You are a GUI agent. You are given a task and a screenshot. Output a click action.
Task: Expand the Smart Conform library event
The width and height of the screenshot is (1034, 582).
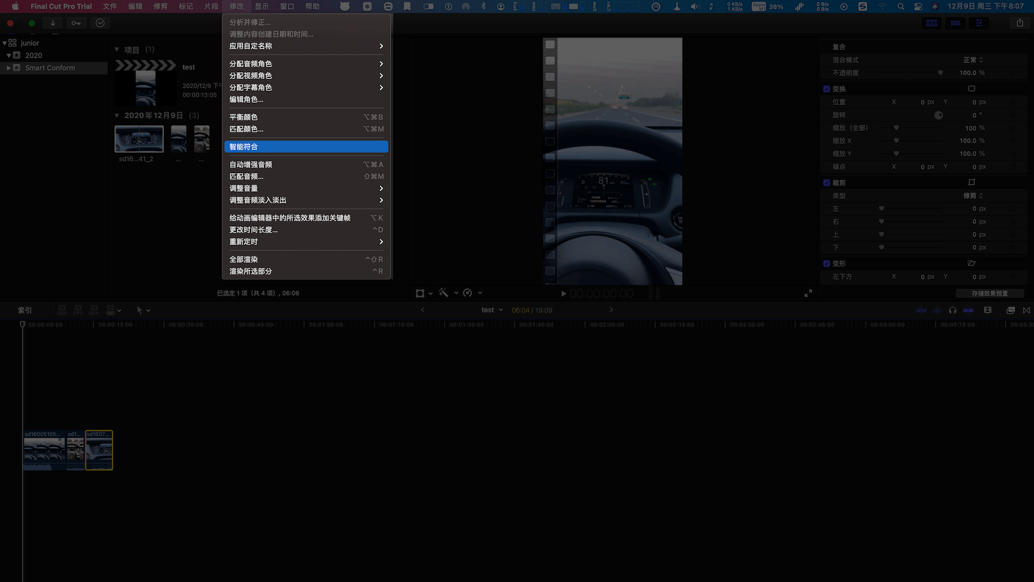click(9, 68)
